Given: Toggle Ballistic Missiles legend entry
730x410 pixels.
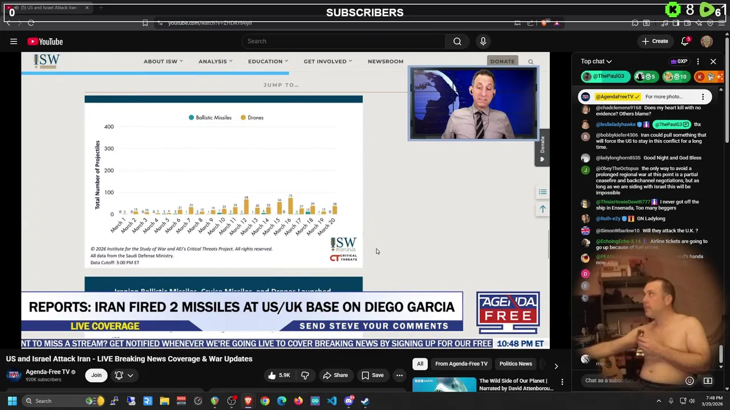Looking at the screenshot, I should click(x=210, y=117).
